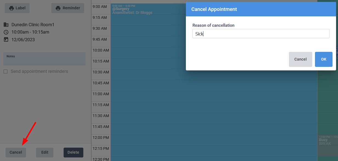Dismiss the dialog with its Cancel button
The height and width of the screenshot is (161, 338).
300,59
